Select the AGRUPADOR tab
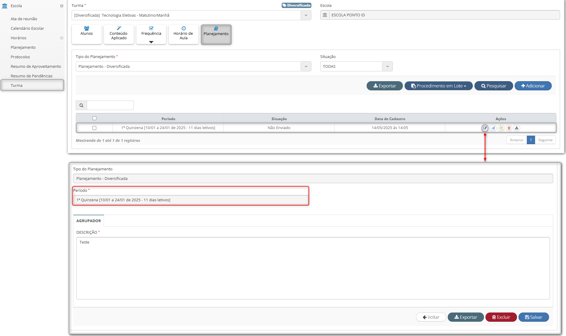 tap(89, 221)
